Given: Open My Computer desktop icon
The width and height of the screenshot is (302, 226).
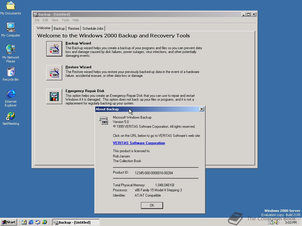Looking at the screenshot, I should click(x=11, y=30).
